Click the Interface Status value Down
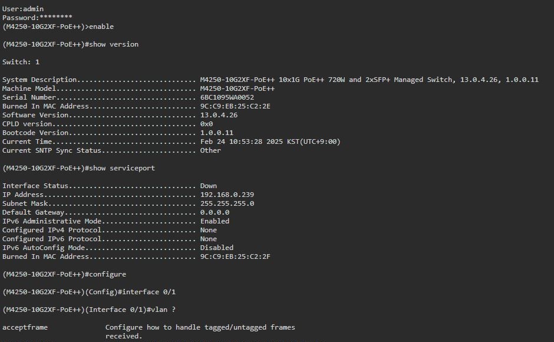 (x=209, y=186)
